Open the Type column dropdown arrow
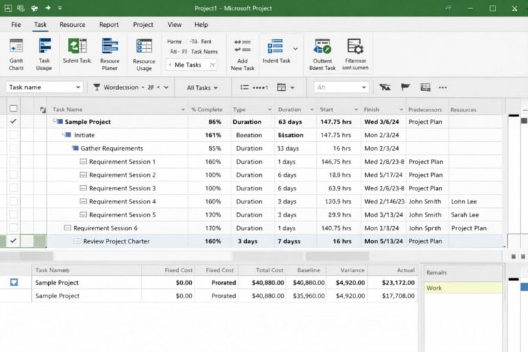 coord(269,110)
